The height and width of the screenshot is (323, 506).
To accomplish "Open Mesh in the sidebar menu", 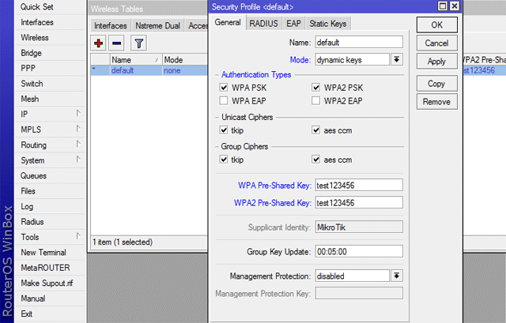I will pos(50,99).
